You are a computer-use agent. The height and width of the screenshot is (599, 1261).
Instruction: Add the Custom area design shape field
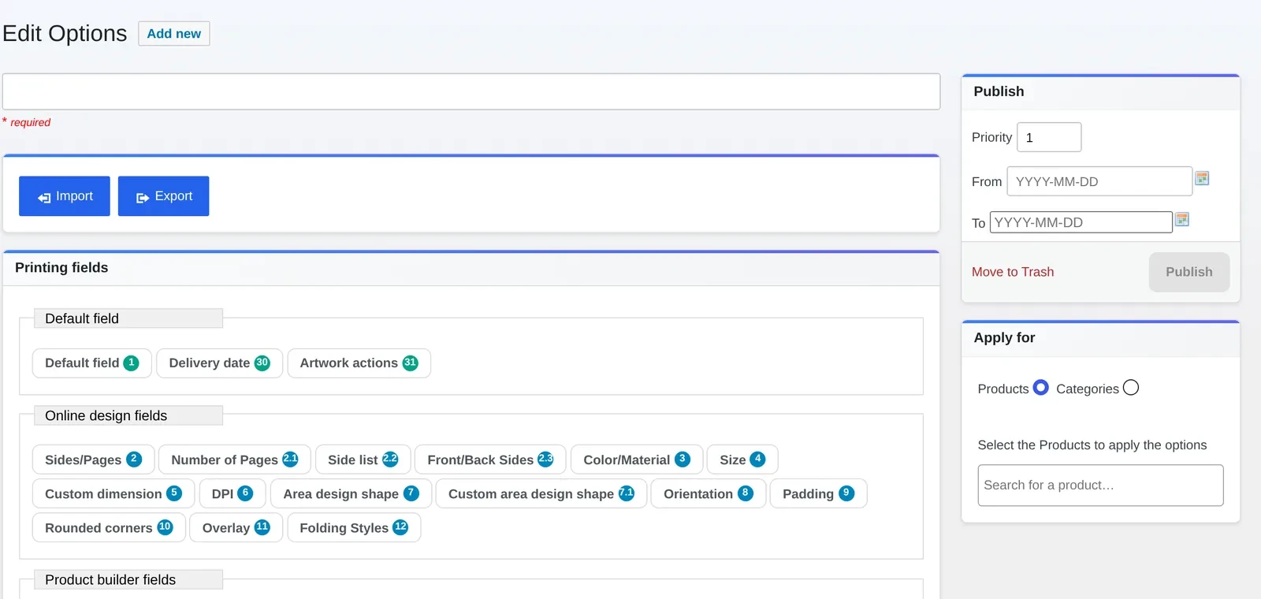pyautogui.click(x=541, y=494)
